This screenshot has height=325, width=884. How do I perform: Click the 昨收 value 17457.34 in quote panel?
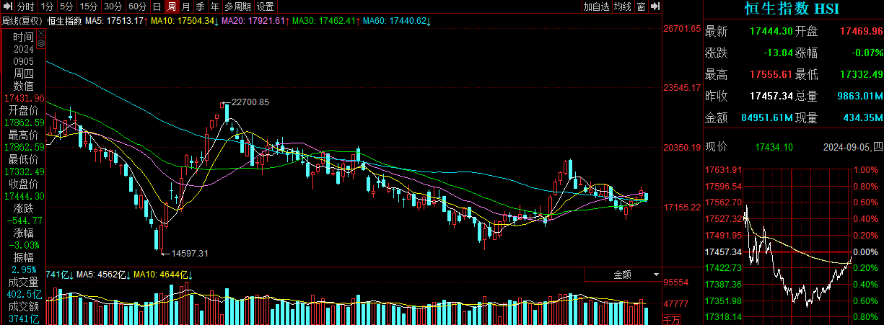point(771,96)
